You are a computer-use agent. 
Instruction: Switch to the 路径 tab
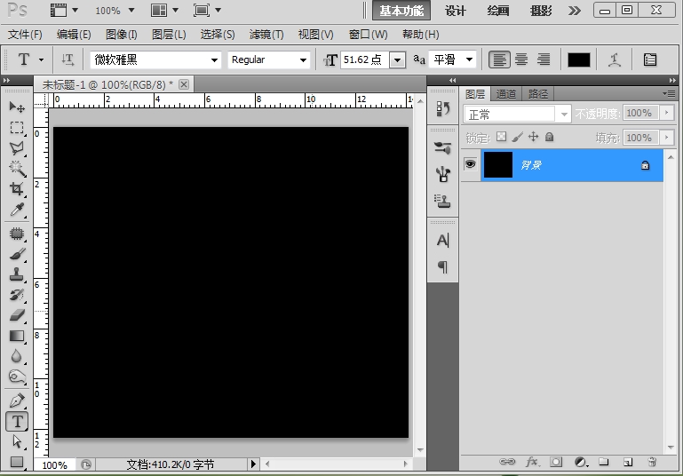(x=538, y=93)
